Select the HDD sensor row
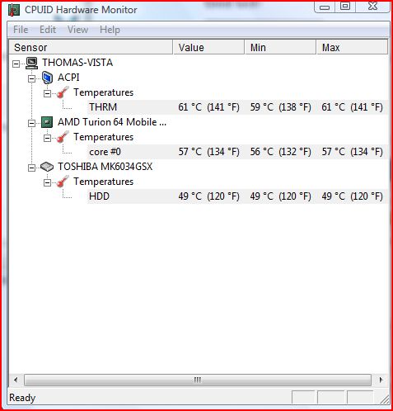The width and height of the screenshot is (393, 411). tap(237, 196)
